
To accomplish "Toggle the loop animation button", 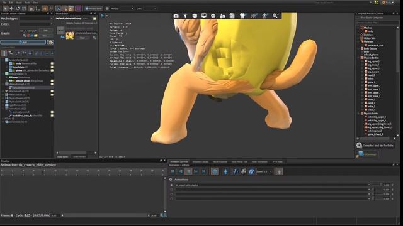I will point(215,171).
